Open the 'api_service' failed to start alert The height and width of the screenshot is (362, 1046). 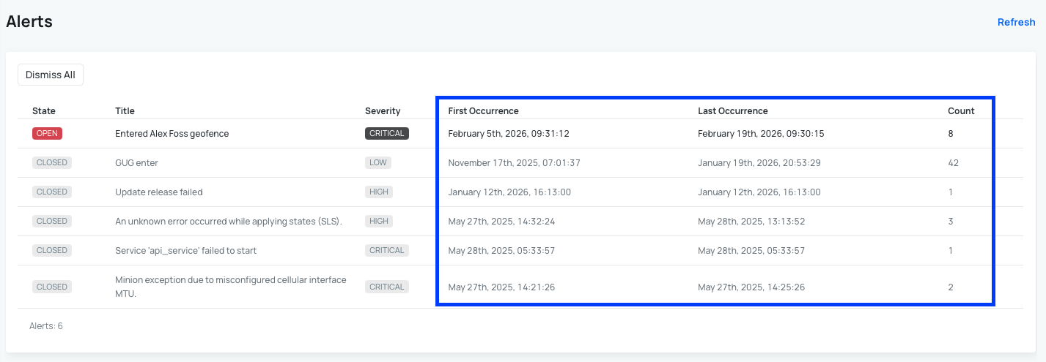tap(185, 251)
